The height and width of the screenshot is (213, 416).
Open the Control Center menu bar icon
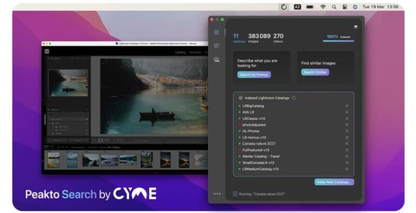click(344, 7)
